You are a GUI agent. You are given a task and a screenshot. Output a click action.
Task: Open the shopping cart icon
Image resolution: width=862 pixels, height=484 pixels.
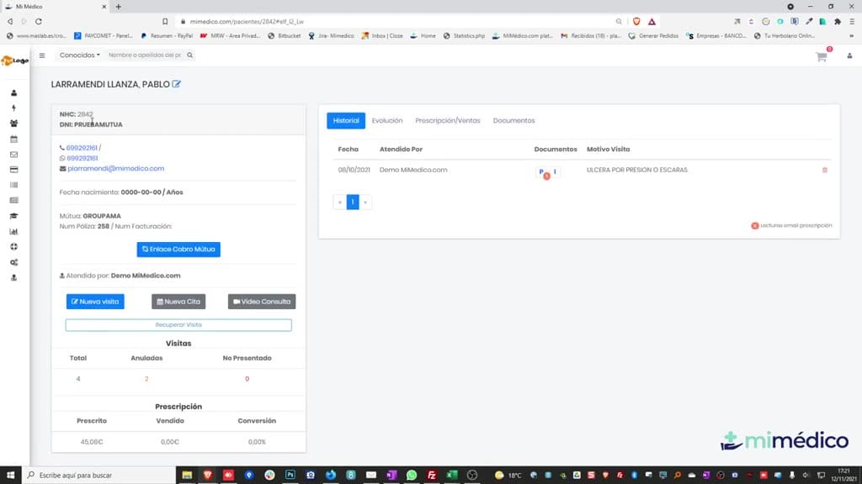(822, 56)
